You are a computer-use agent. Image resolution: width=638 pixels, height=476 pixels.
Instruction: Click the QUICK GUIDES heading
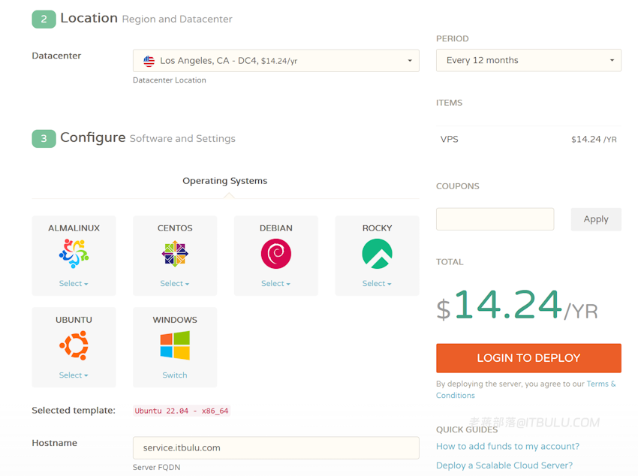(467, 429)
